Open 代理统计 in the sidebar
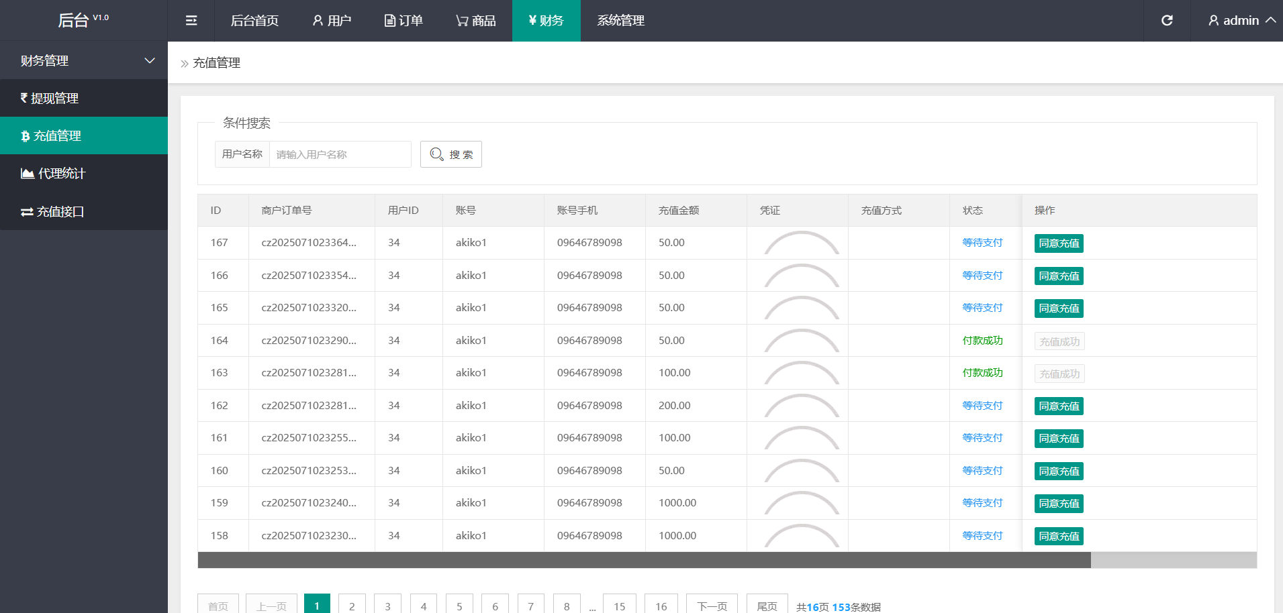Screen dimensions: 1283x613 point(84,173)
